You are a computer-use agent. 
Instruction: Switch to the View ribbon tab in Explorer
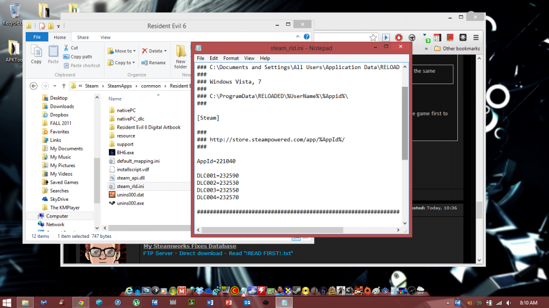click(106, 37)
